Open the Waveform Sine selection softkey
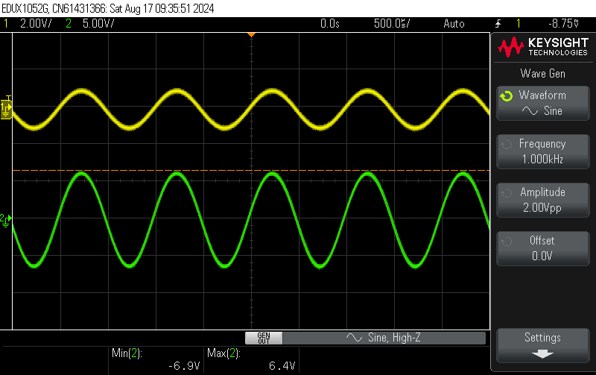The image size is (596, 375). (x=542, y=104)
